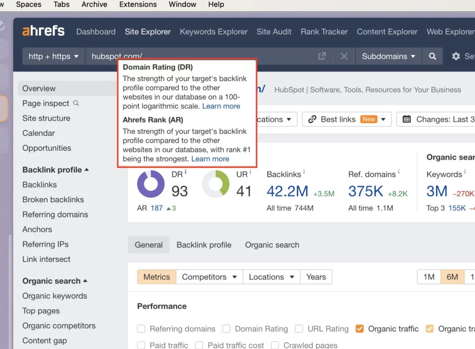This screenshot has height=349, width=475.
Task: Open Site Audit in navigation
Action: [274, 32]
